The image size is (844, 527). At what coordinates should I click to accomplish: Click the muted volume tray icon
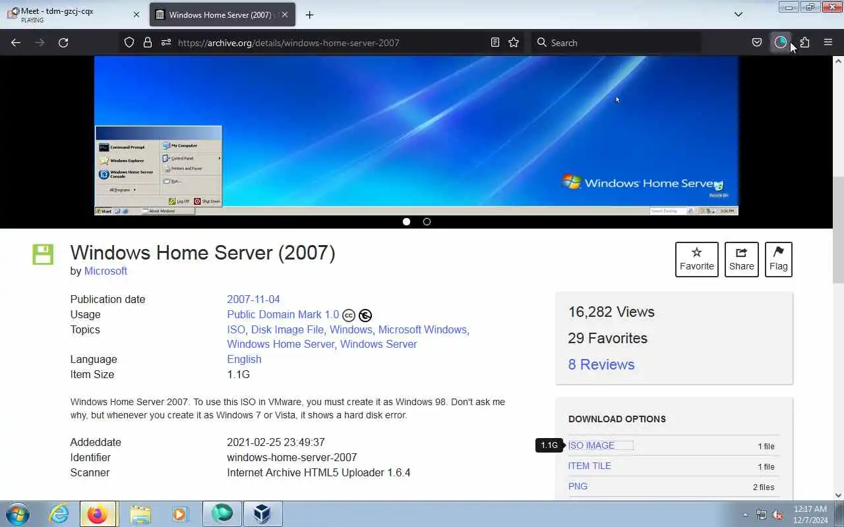coord(777,515)
